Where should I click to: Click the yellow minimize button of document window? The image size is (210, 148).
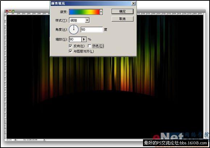(x=10, y=11)
